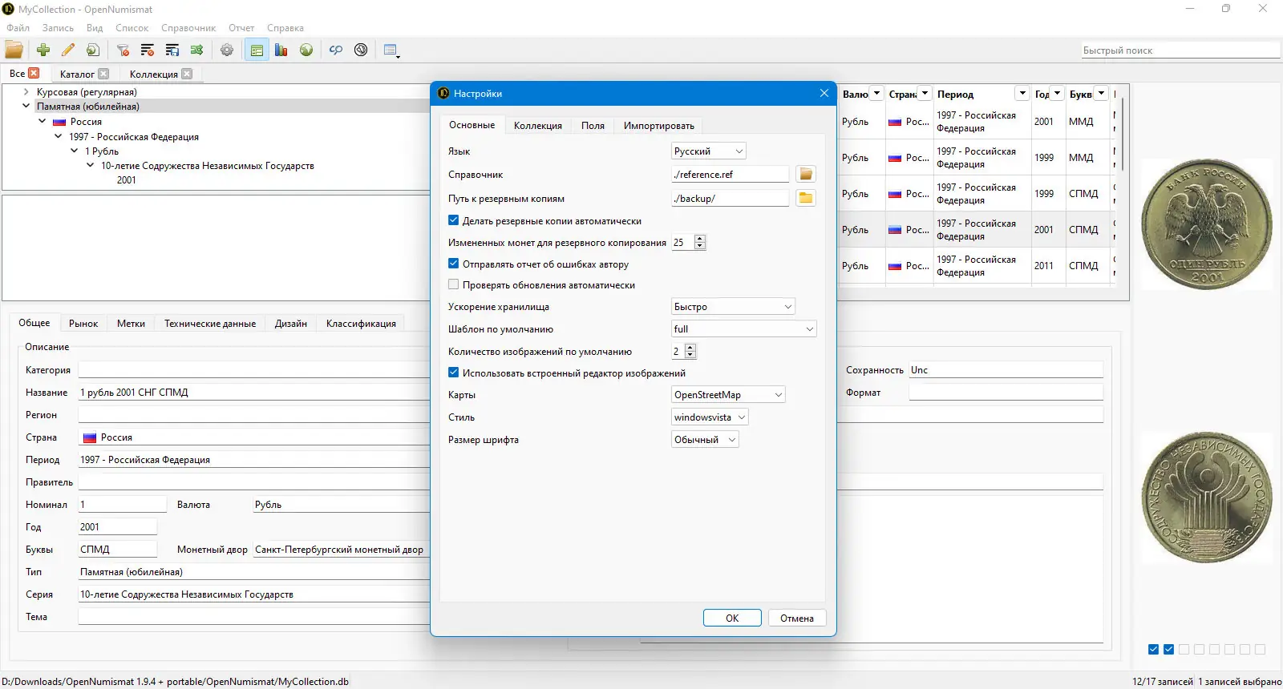Click the reference path field './reference.ref'
1283x689 pixels.
(730, 175)
